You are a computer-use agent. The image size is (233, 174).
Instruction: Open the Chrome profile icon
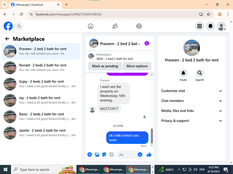[219, 14]
